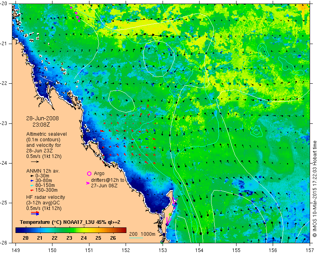Click the '80-150m' depth label
The width and height of the screenshot is (318, 254).
pos(45,185)
